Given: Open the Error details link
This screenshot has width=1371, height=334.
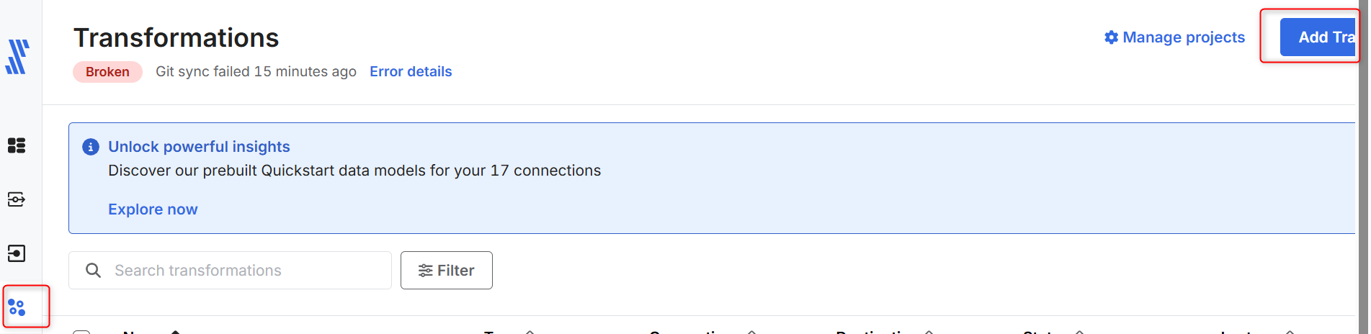Looking at the screenshot, I should coord(411,71).
